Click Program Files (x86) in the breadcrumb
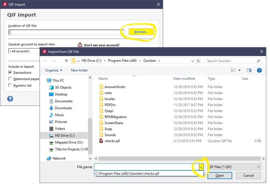 (122, 61)
